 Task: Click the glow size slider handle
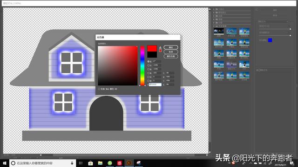tap(290, 29)
